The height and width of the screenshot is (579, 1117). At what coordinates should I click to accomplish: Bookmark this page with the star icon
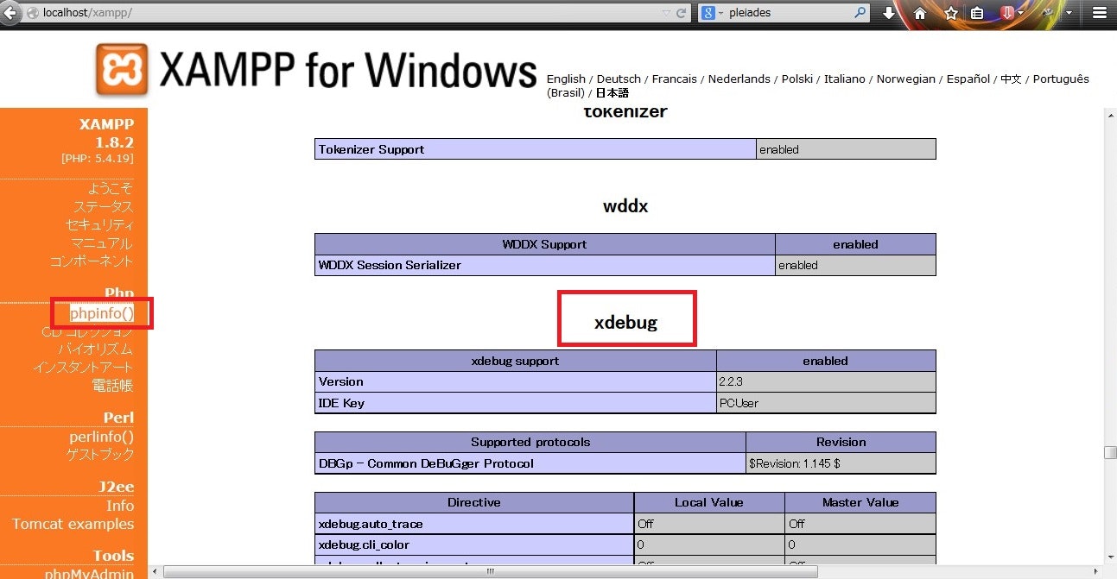pos(951,13)
